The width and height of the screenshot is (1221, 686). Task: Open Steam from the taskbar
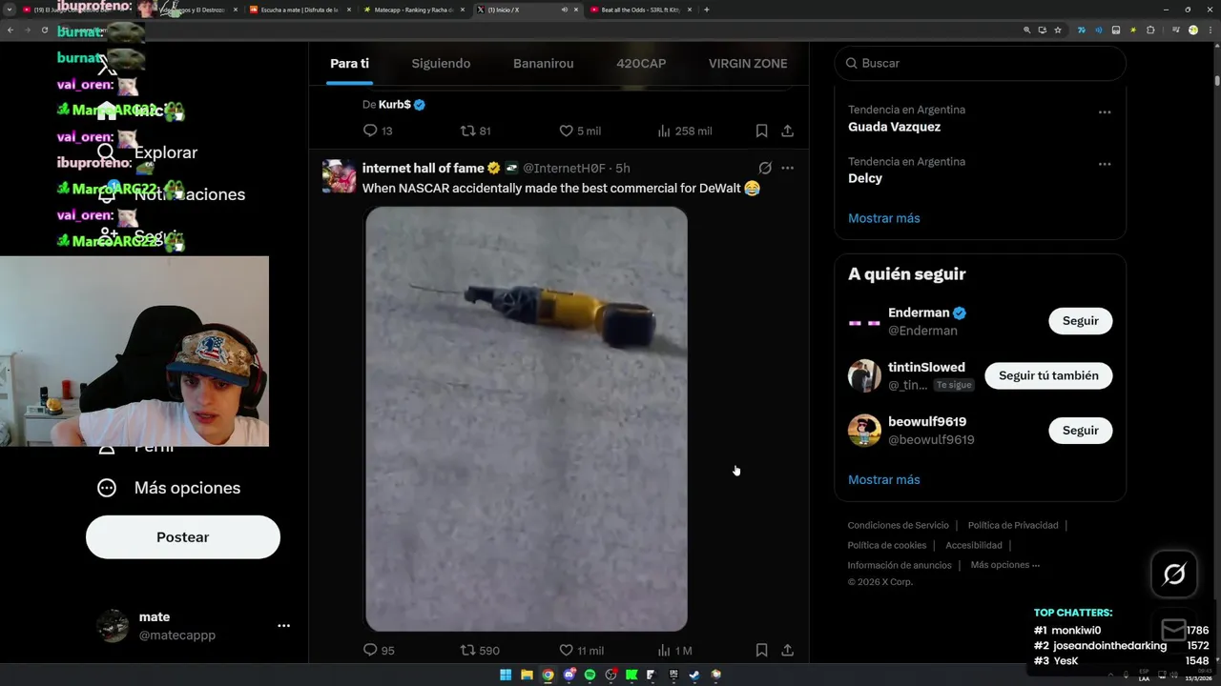[x=694, y=675]
